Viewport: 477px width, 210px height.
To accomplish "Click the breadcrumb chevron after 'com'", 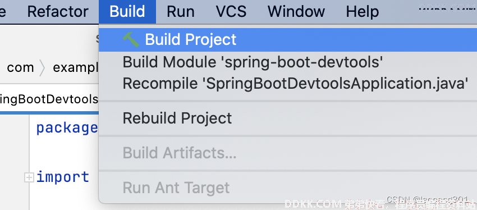I will coord(42,68).
